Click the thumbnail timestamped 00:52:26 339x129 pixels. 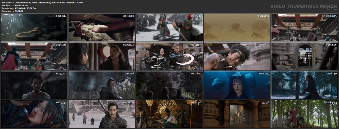pyautogui.click(x=305, y=56)
